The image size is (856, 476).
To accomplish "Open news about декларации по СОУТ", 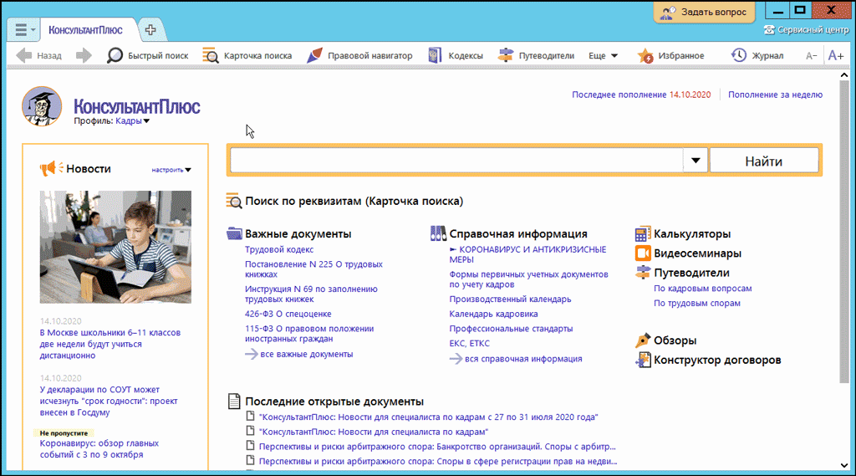I will (108, 402).
